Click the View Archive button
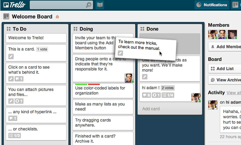Image resolution: width=241 pixels, height=145 pixels. click(225, 80)
